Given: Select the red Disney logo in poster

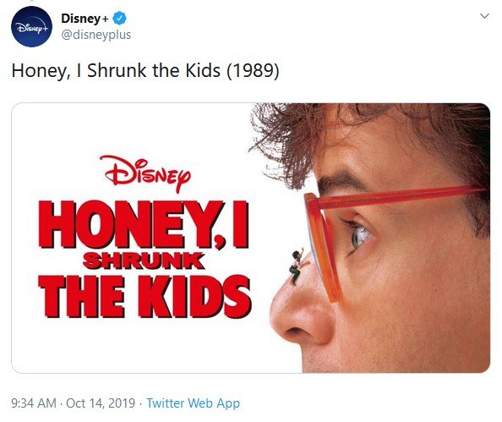Looking at the screenshot, I should (x=145, y=173).
